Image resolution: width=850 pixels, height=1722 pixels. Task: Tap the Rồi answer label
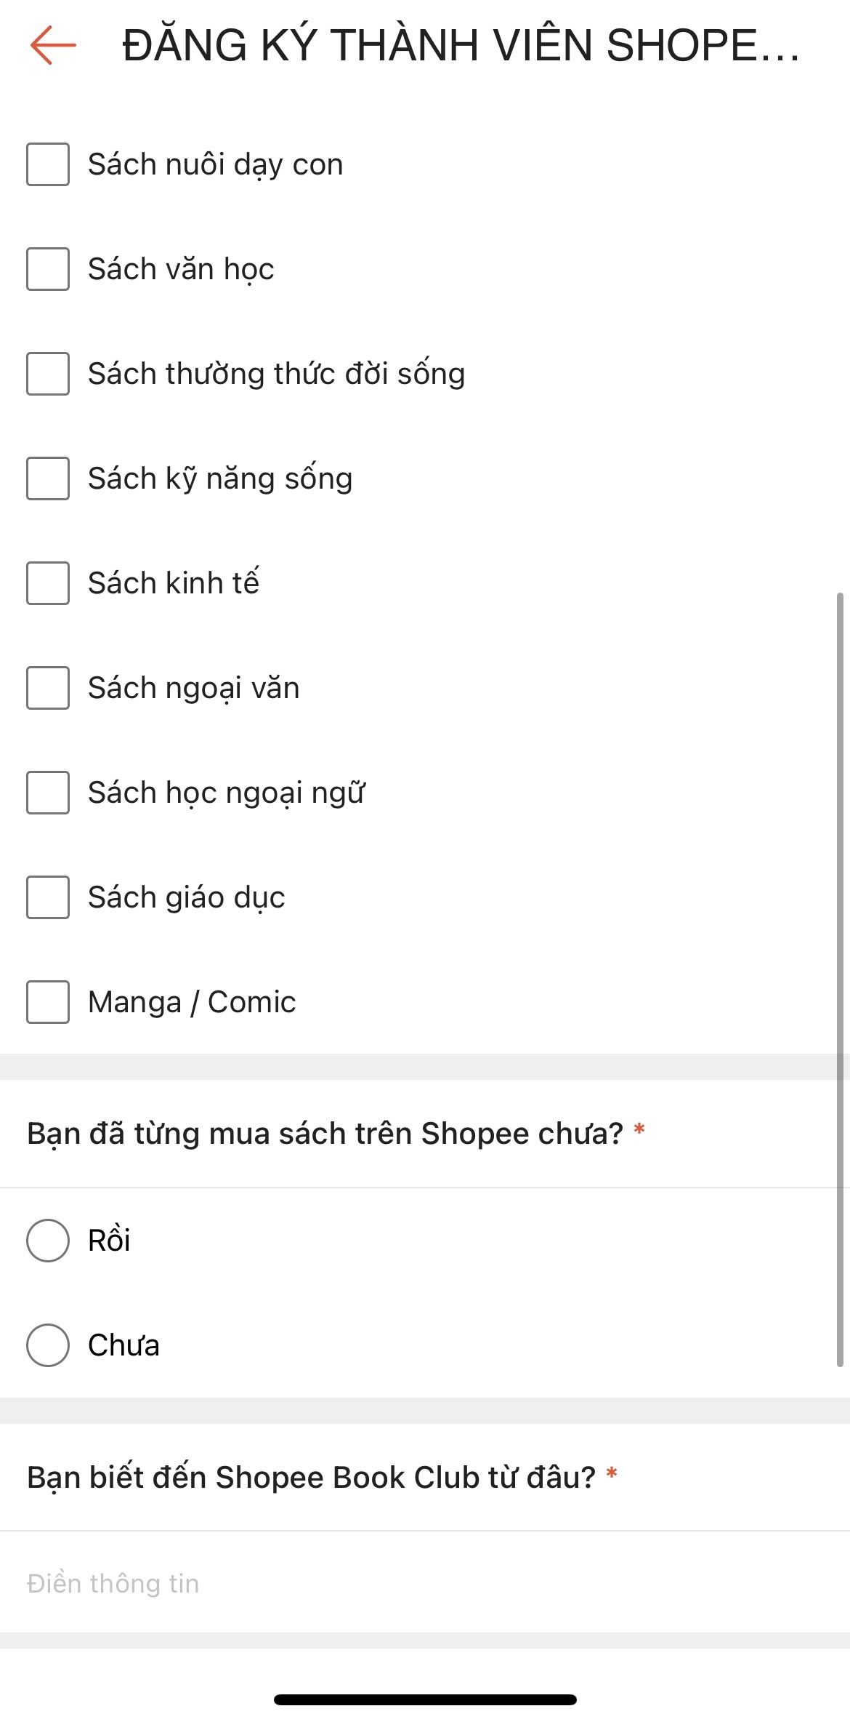point(109,1241)
